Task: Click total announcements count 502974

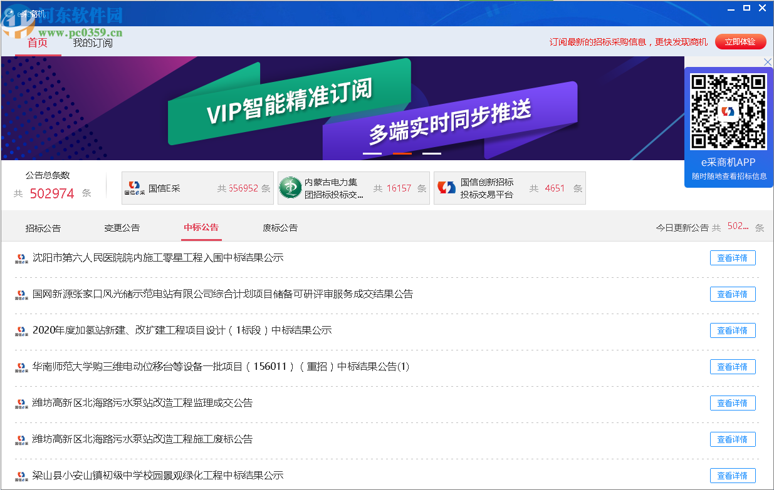Action: point(52,193)
